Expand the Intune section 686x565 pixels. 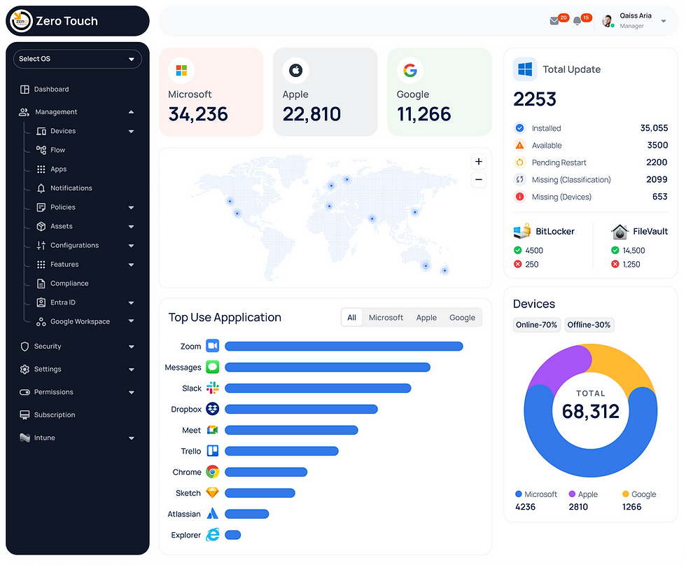tap(132, 438)
